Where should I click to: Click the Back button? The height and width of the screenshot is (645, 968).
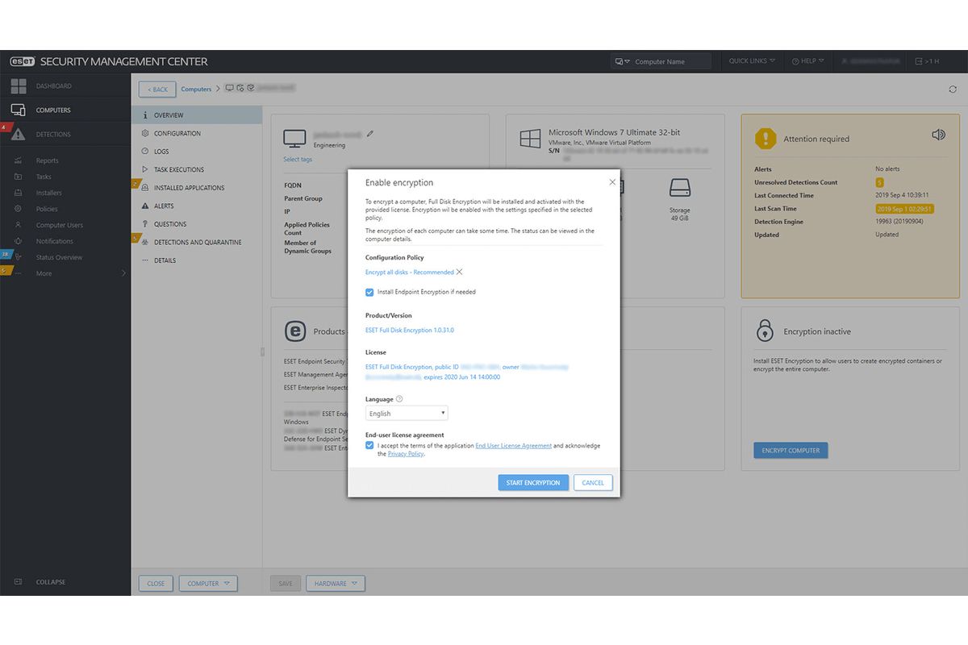[156, 89]
